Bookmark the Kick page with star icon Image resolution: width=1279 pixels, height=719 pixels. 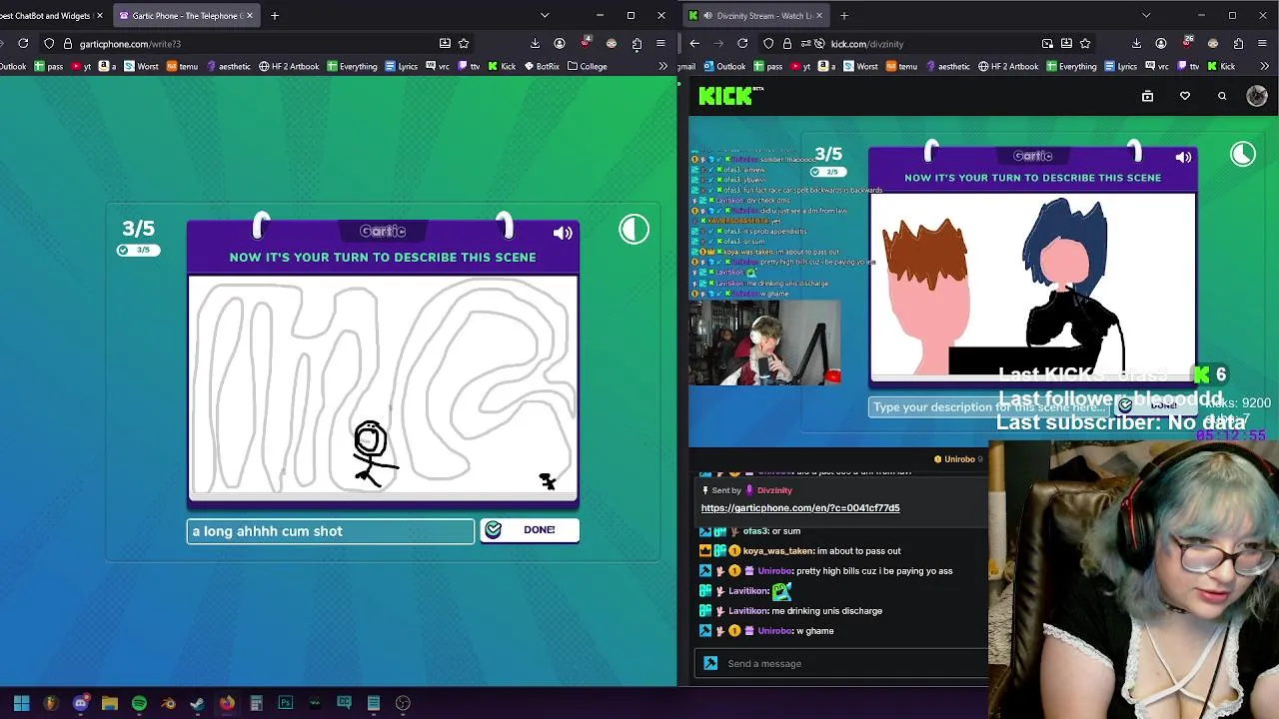pyautogui.click(x=1085, y=44)
